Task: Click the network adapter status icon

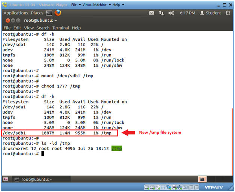Action: pyautogui.click(x=169, y=187)
